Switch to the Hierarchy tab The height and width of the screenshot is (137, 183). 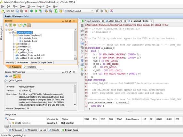pos(10,63)
